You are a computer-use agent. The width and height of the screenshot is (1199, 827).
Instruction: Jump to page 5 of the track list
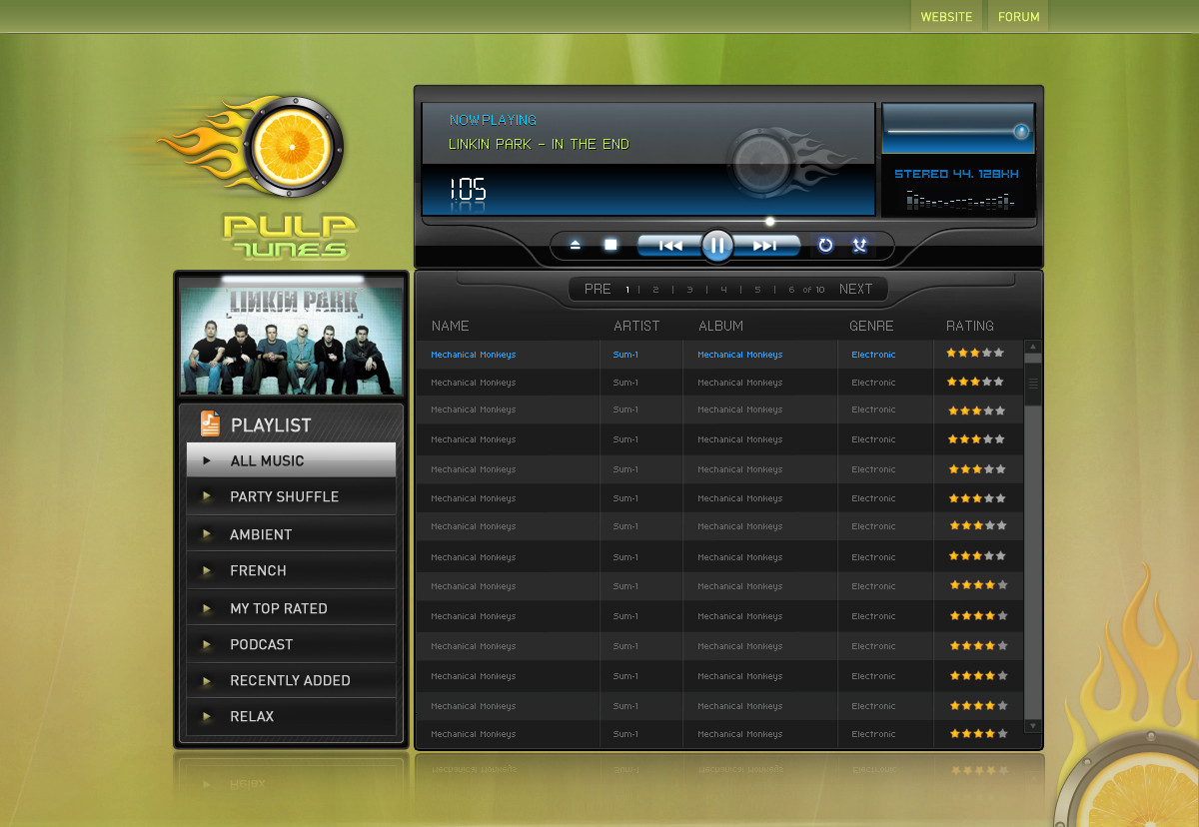point(757,290)
